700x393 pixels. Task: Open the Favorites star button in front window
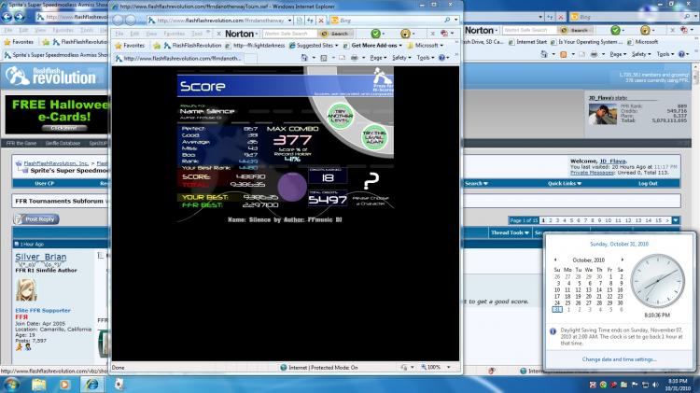pos(130,46)
